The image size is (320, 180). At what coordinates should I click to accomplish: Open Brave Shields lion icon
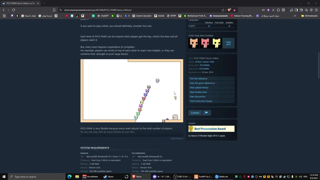[x=229, y=10]
